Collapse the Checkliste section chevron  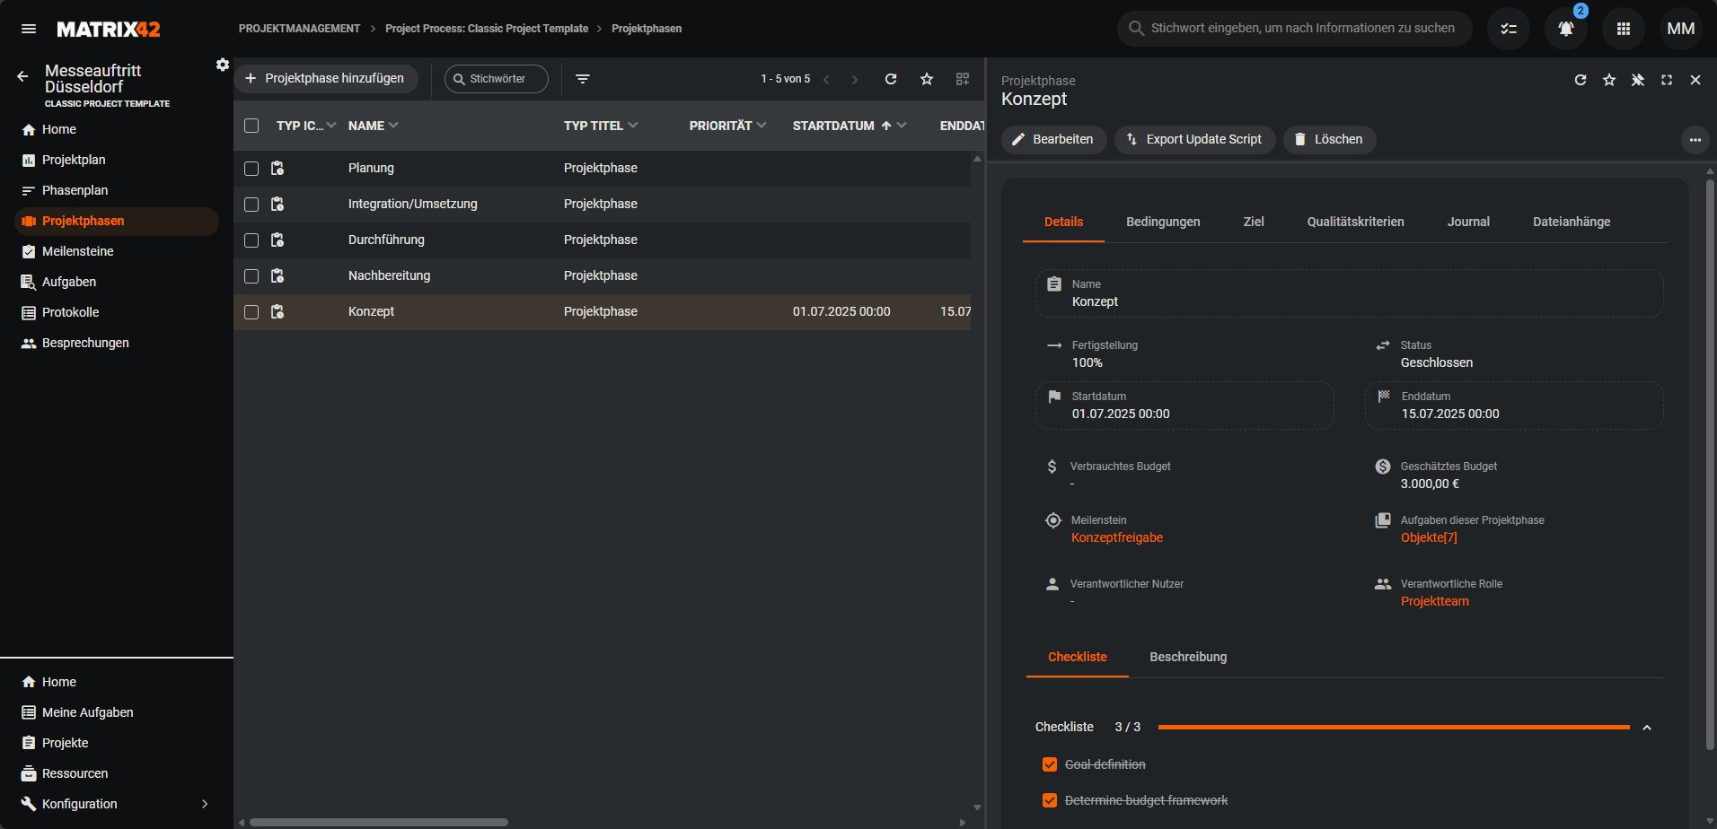(x=1647, y=728)
